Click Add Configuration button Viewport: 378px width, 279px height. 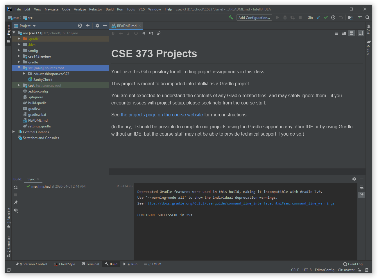coord(254,17)
